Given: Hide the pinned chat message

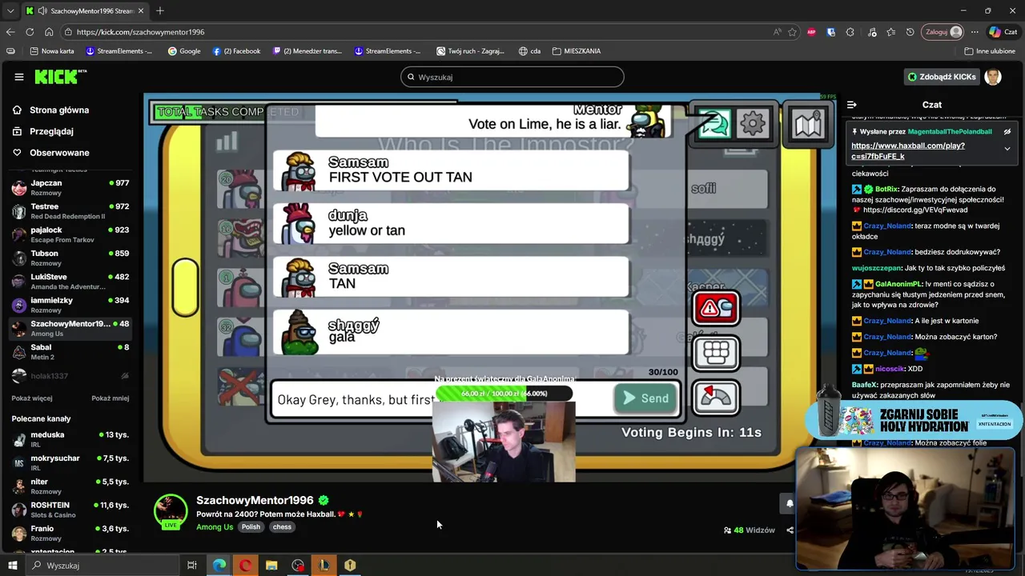Looking at the screenshot, I should tap(1007, 132).
